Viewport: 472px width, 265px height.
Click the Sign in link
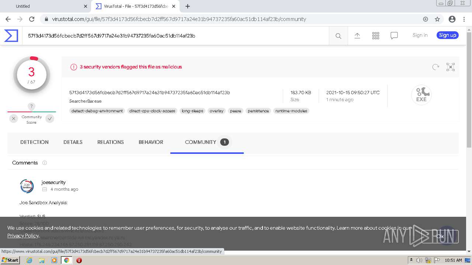coord(420,35)
